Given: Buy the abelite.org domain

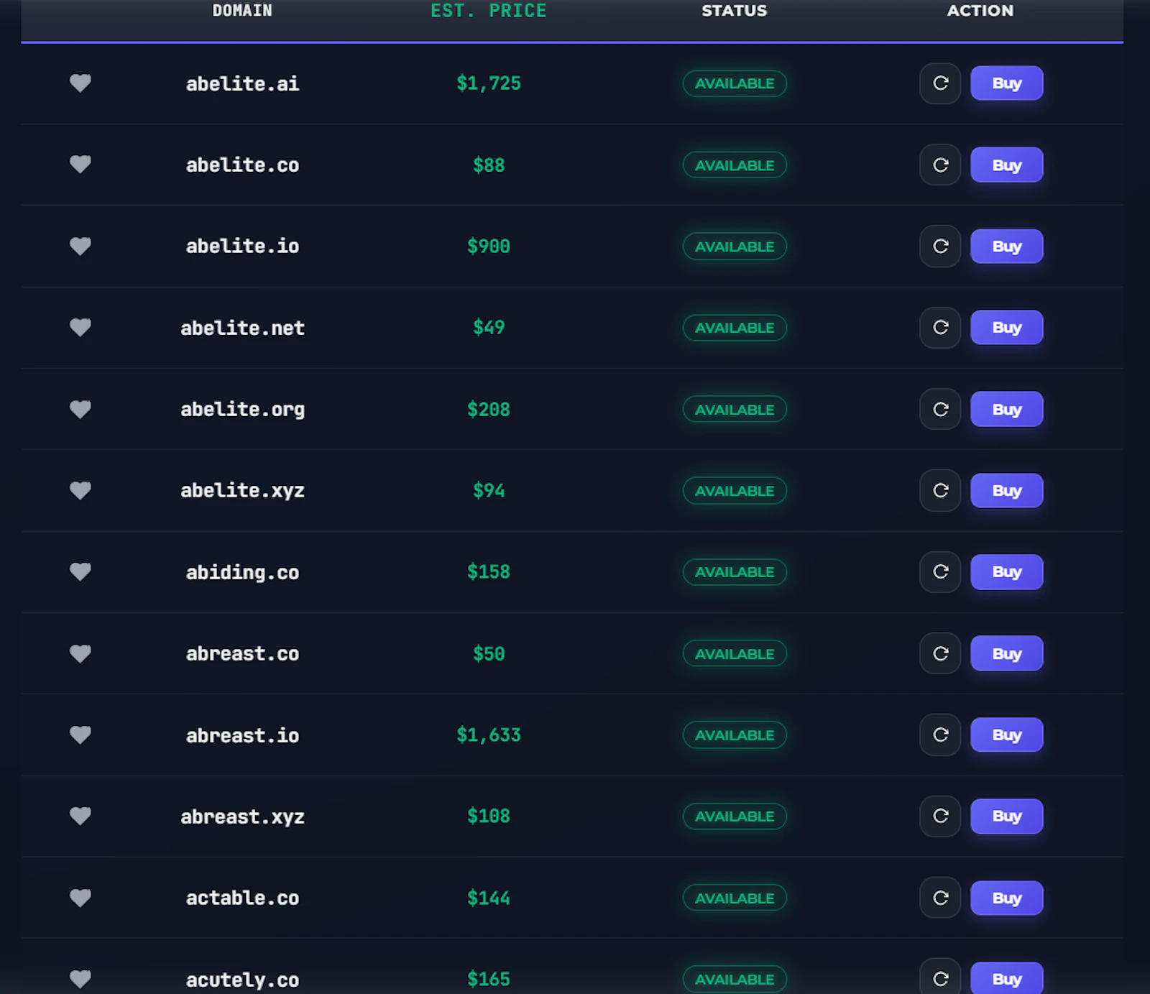Looking at the screenshot, I should tap(1006, 409).
